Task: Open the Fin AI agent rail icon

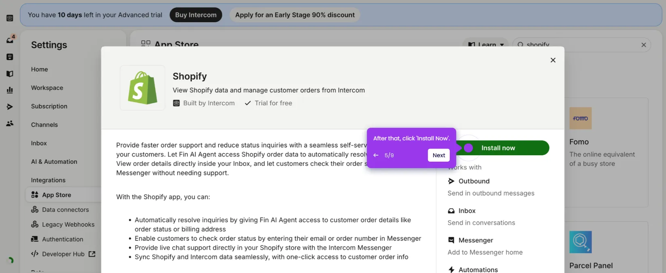Action: (x=10, y=57)
